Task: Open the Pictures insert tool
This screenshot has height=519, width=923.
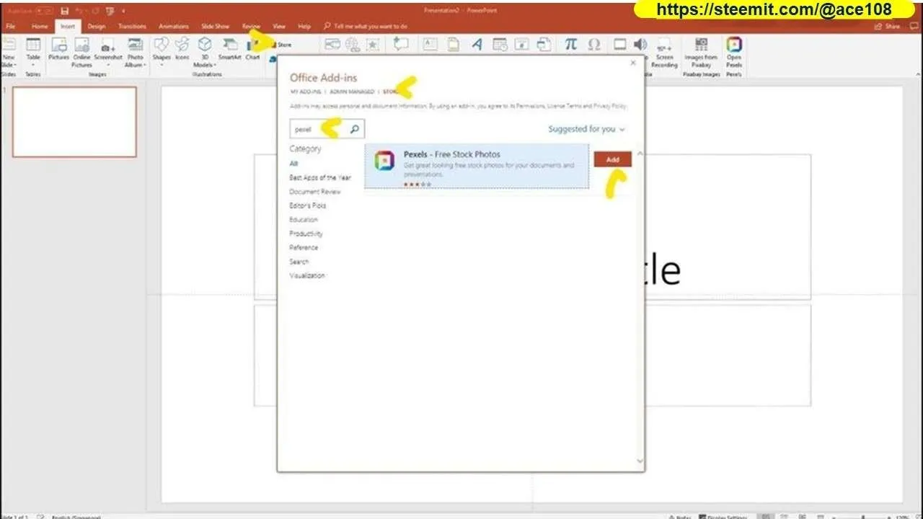Action: click(58, 50)
